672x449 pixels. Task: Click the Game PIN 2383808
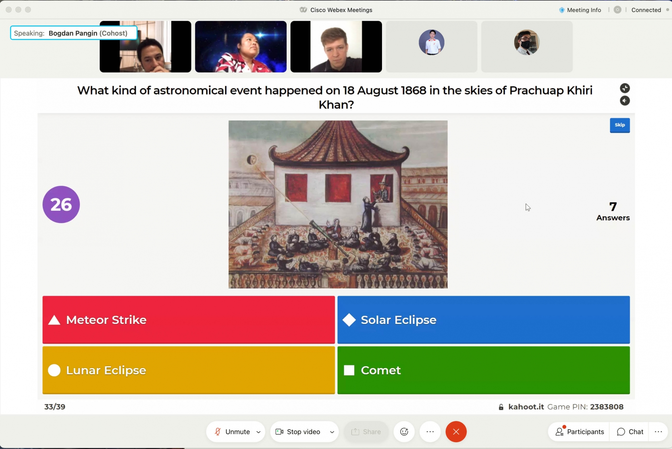[585, 407]
